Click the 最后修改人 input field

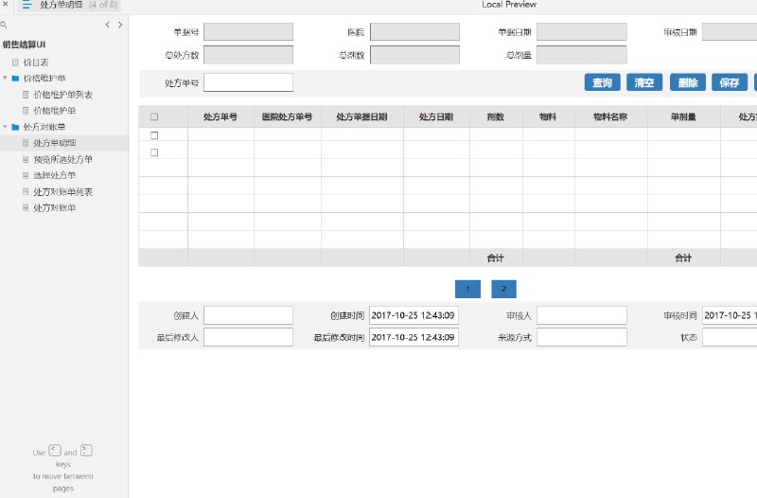[248, 337]
